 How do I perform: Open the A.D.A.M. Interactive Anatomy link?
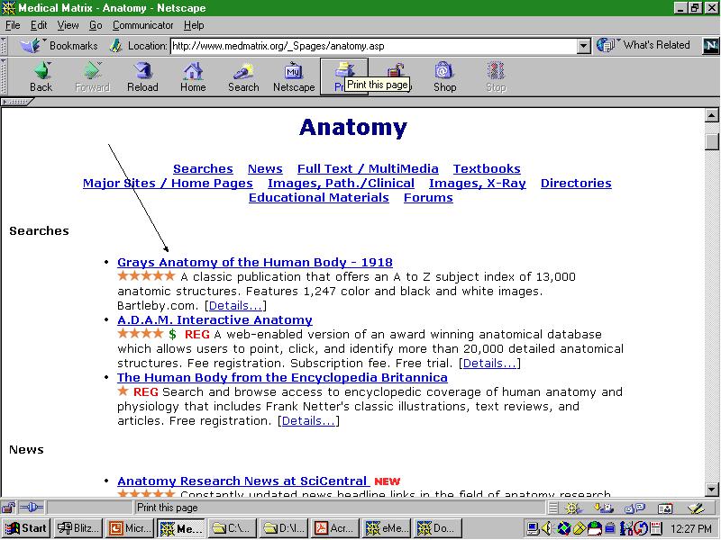pyautogui.click(x=214, y=319)
